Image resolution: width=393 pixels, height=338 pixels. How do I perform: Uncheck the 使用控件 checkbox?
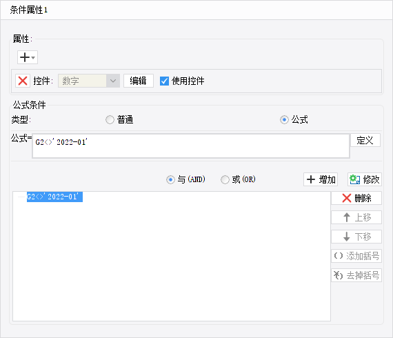pos(164,81)
